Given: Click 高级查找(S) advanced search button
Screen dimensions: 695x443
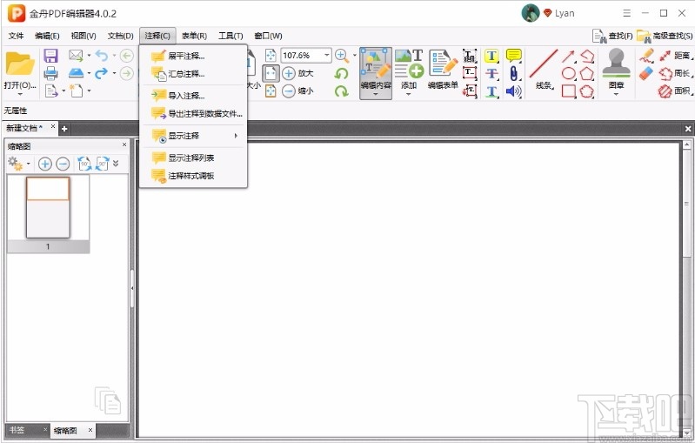Looking at the screenshot, I should click(665, 36).
